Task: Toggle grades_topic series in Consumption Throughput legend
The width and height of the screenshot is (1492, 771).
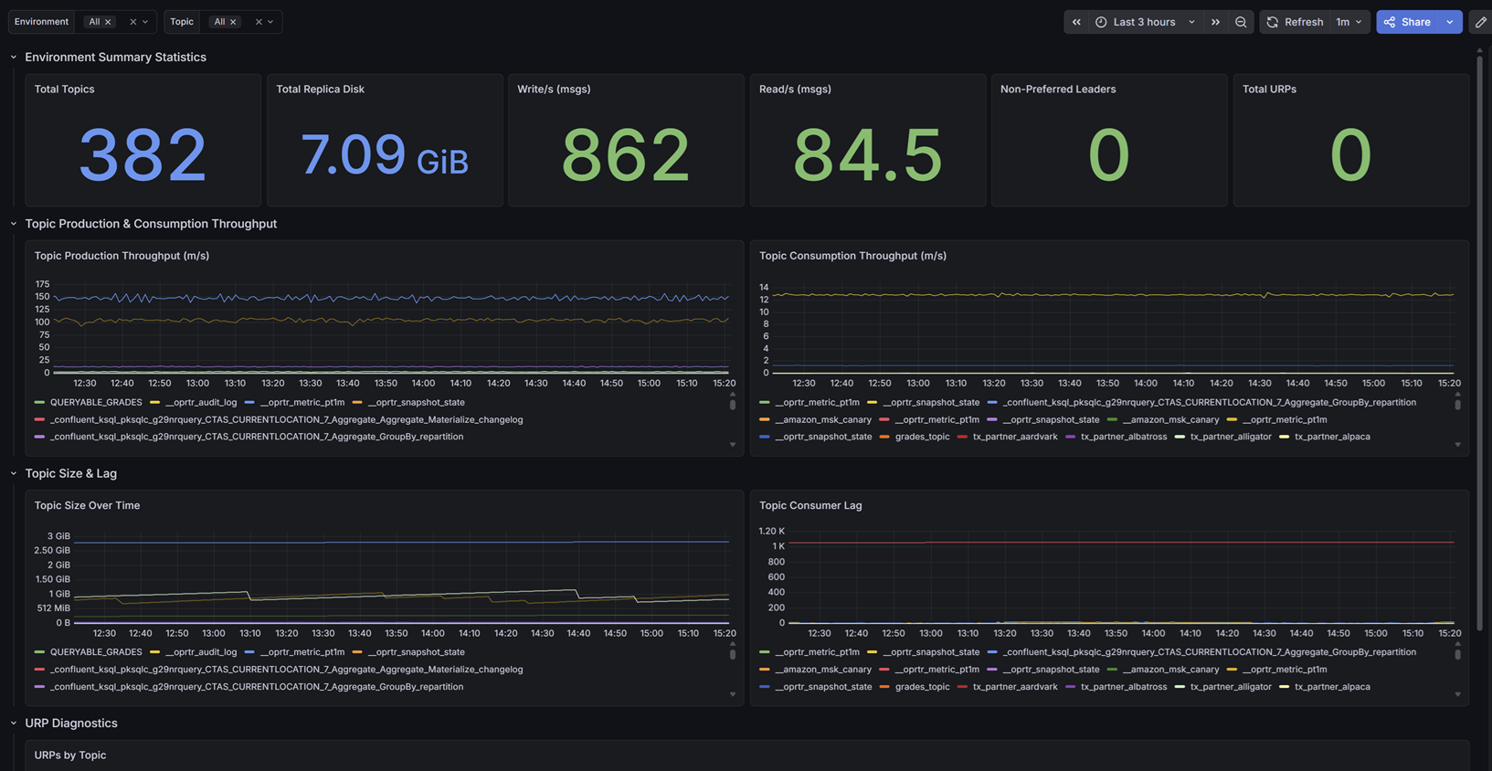Action: [922, 437]
